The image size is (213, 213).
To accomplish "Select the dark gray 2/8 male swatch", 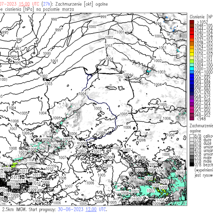I will [192, 157].
